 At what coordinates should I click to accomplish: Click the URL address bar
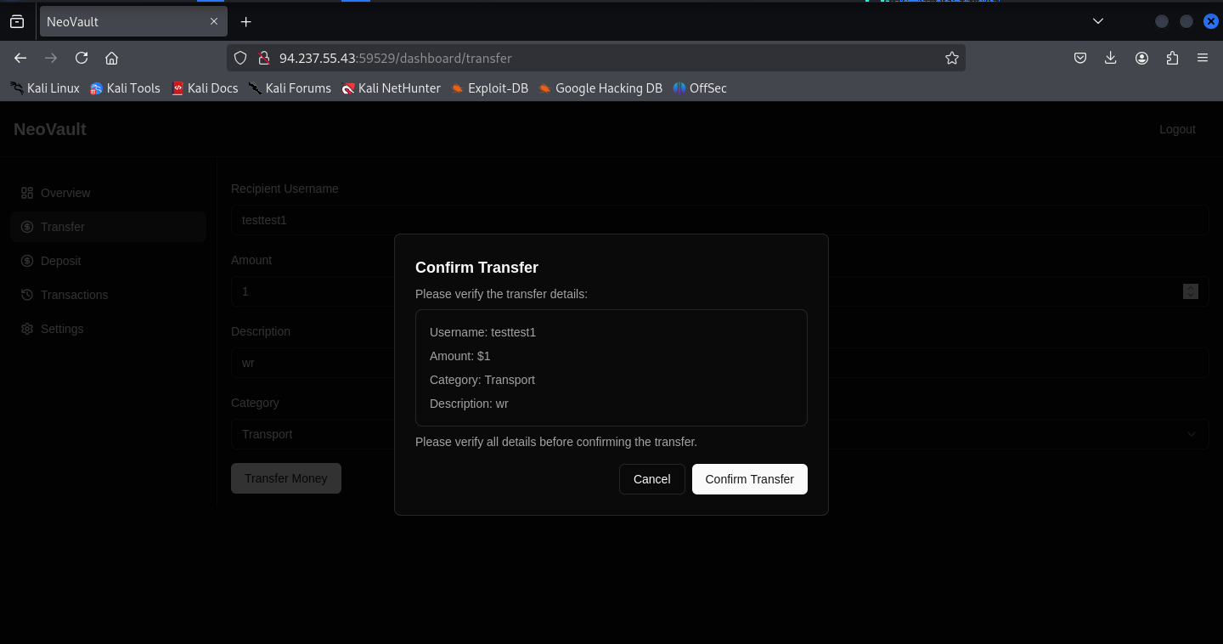[595, 58]
